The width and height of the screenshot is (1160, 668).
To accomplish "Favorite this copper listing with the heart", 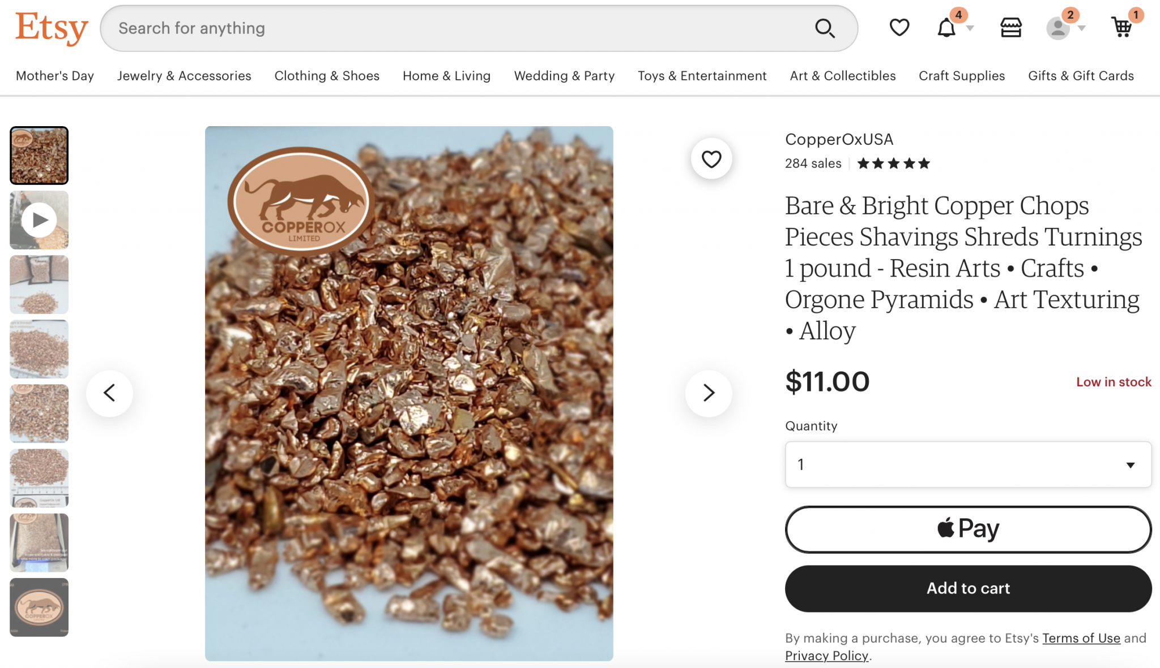I will coord(711,159).
